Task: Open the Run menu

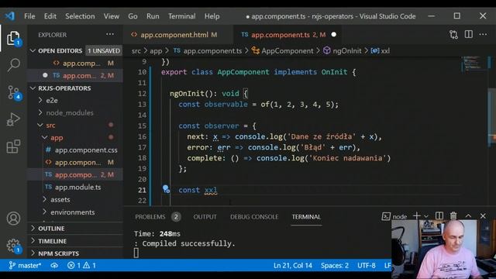Action: pyautogui.click(x=153, y=16)
